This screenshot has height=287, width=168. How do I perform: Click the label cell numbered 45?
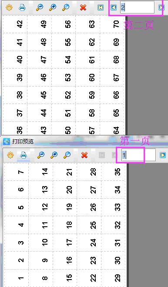point(40,95)
